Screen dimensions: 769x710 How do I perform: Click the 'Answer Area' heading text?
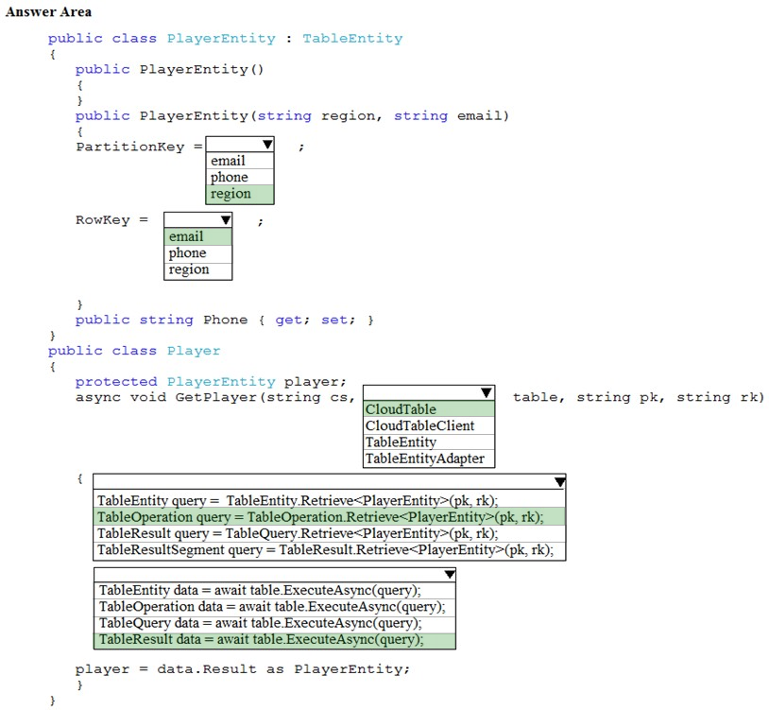[x=48, y=11]
